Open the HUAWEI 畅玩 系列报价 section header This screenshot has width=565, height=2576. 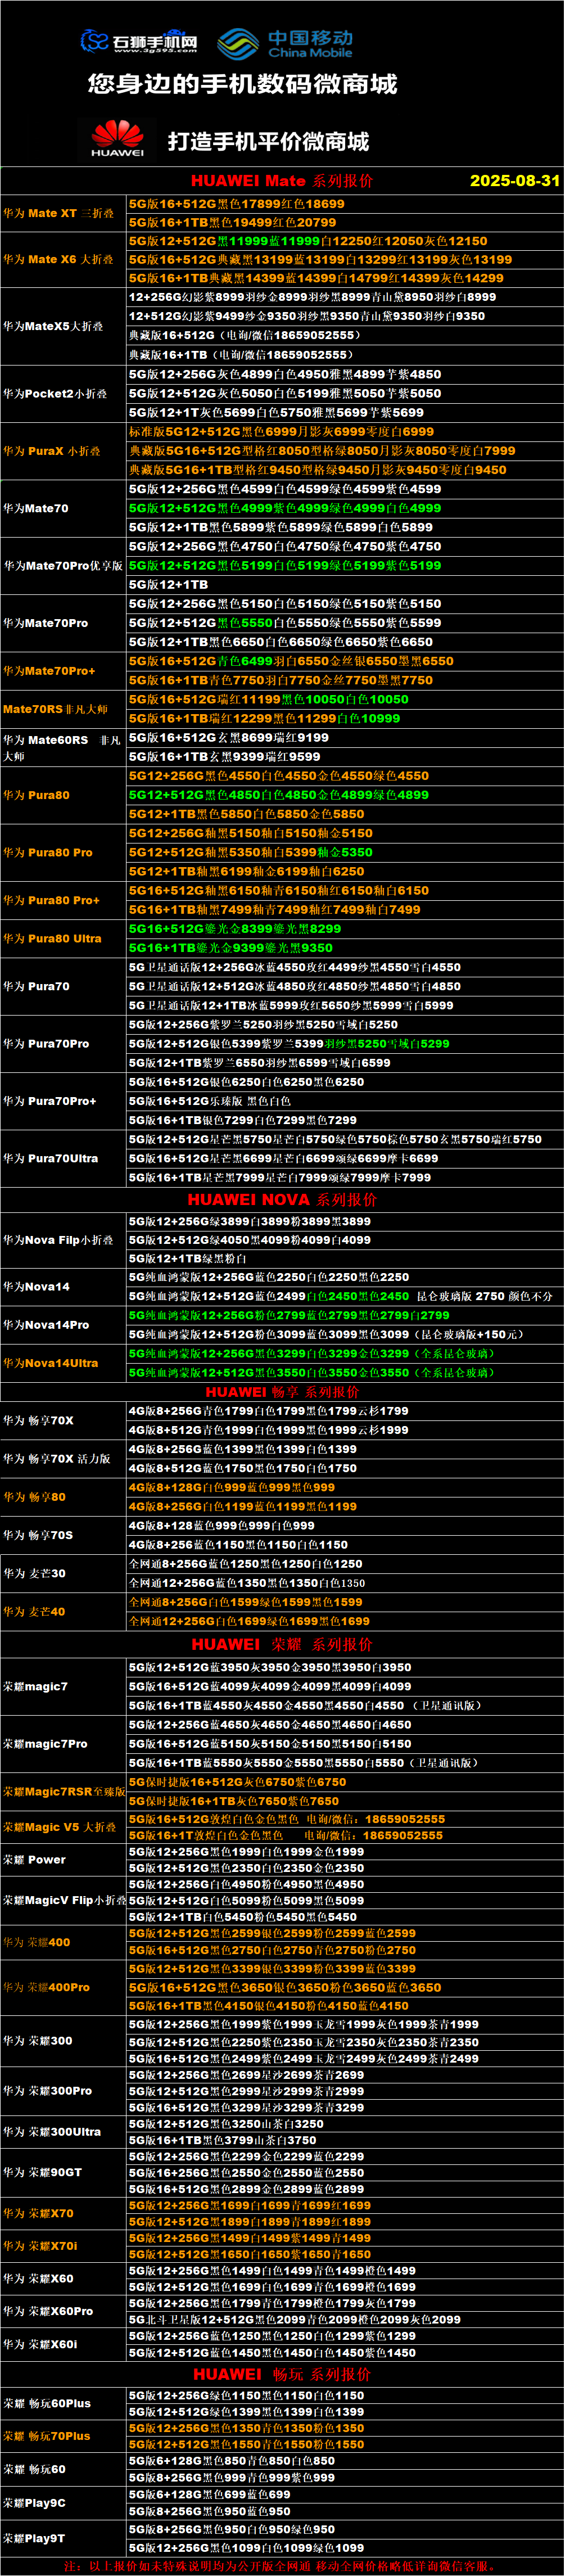click(x=282, y=2373)
